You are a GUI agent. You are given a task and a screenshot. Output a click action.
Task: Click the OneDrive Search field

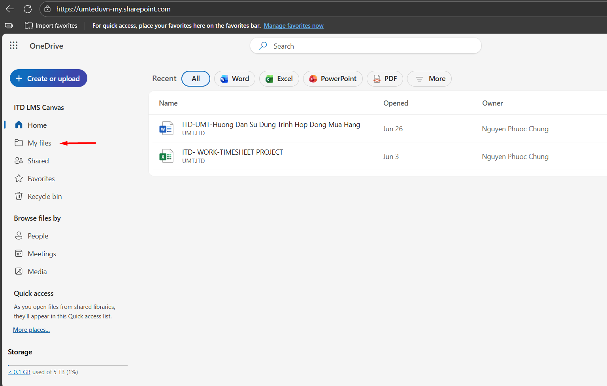(x=366, y=46)
